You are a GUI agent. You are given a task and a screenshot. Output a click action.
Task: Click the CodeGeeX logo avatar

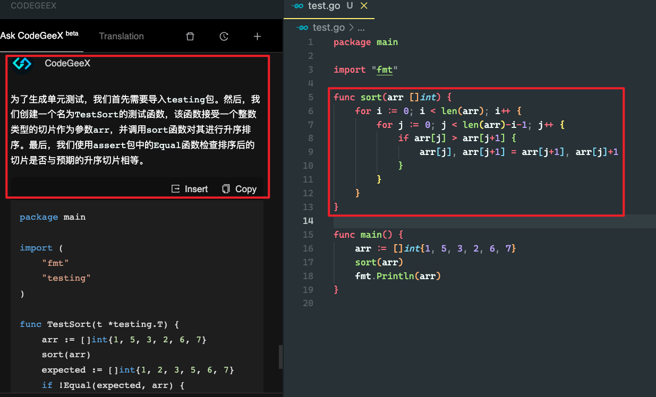pos(22,64)
